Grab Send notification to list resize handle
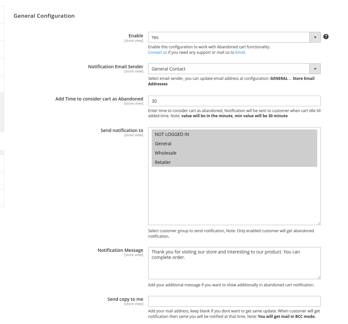The image size is (348, 324). pyautogui.click(x=319, y=223)
